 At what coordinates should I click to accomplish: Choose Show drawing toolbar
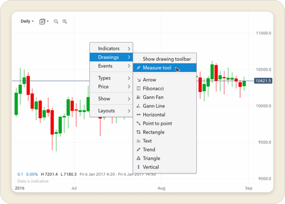point(165,59)
